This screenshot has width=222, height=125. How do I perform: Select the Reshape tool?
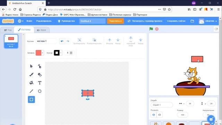[x=40, y=66]
